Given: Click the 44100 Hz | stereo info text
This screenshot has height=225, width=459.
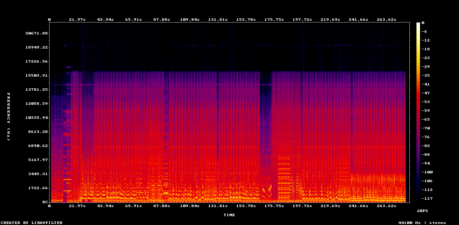Looking at the screenshot, I should pyautogui.click(x=422, y=223).
